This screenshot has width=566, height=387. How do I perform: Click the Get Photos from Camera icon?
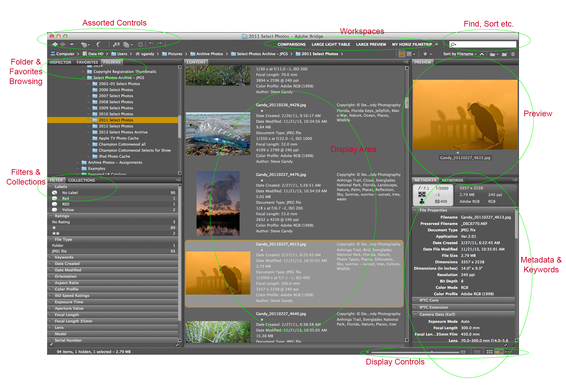(x=116, y=44)
